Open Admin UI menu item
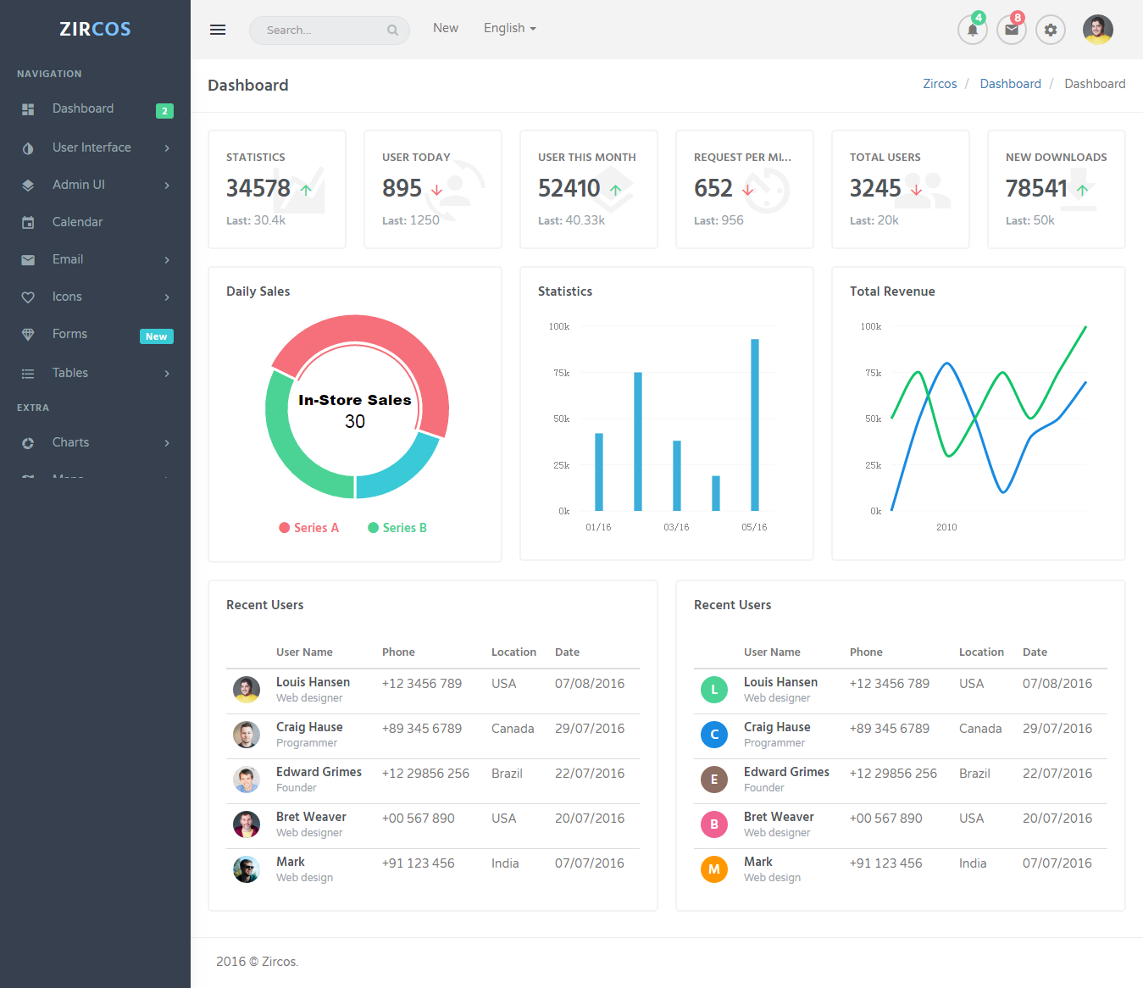 coord(95,186)
